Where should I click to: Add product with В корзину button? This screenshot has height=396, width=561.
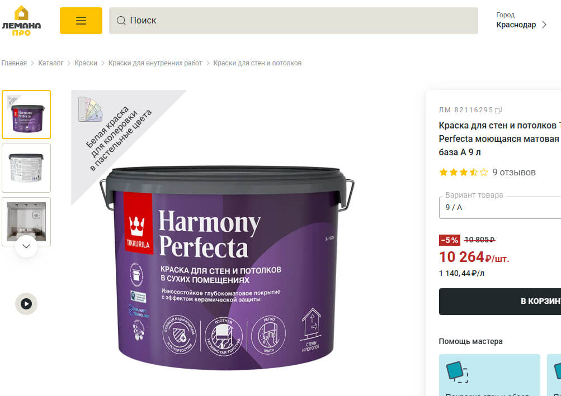500,301
